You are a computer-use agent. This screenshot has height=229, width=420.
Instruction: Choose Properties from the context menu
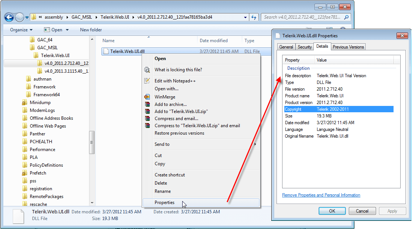coord(165,202)
